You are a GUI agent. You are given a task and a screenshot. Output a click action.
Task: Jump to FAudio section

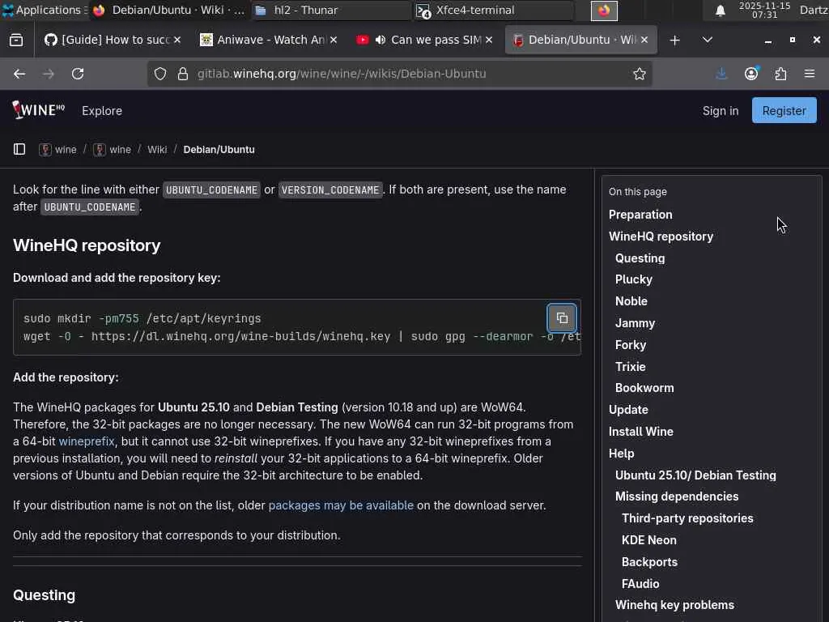click(x=640, y=584)
